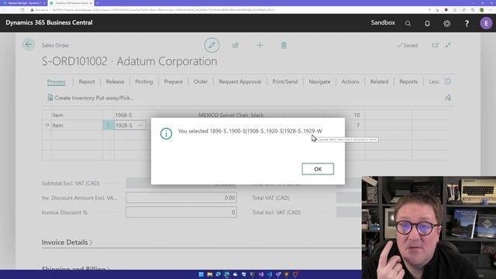Open page in new window icon
Screen dimensions: 496x279
pos(436,45)
